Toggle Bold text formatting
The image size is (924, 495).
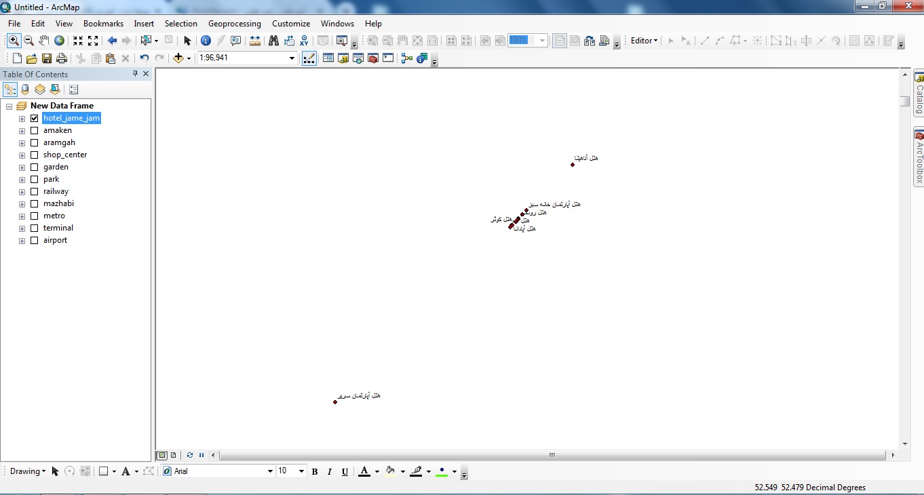click(315, 471)
